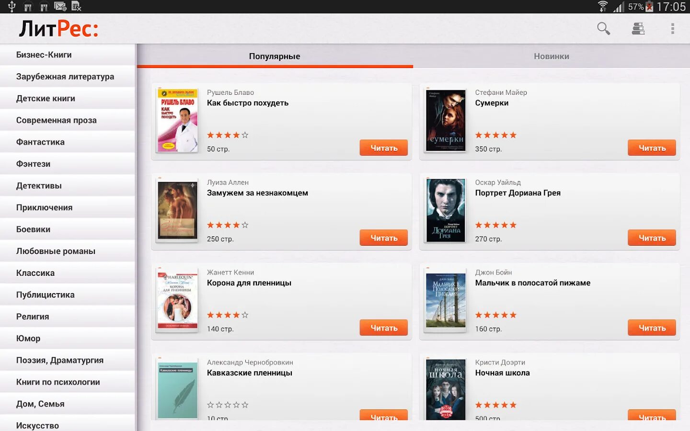This screenshot has height=431, width=690.
Task: Open the Wi-Fi status icon
Action: pos(603,7)
